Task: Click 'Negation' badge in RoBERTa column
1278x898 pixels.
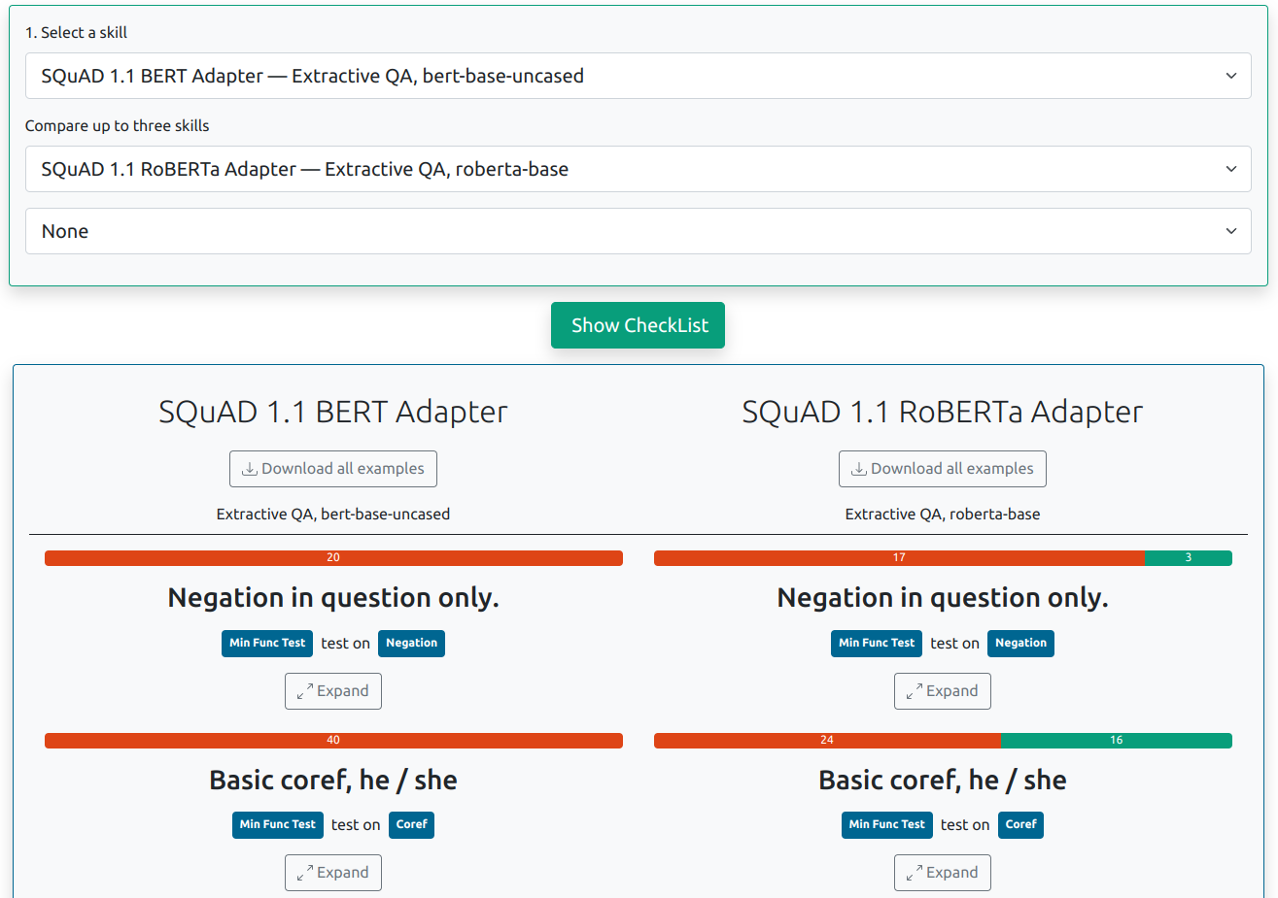Action: [1020, 643]
